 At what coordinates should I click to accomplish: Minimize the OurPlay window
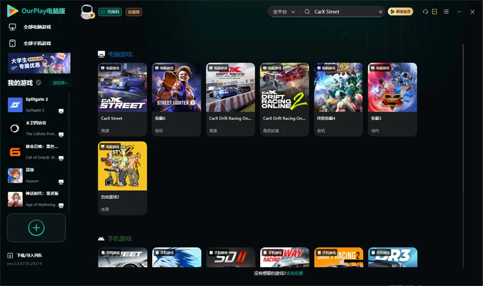pyautogui.click(x=459, y=12)
